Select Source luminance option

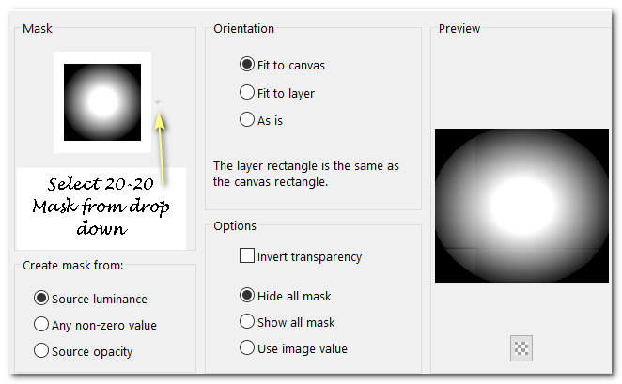[x=40, y=298]
